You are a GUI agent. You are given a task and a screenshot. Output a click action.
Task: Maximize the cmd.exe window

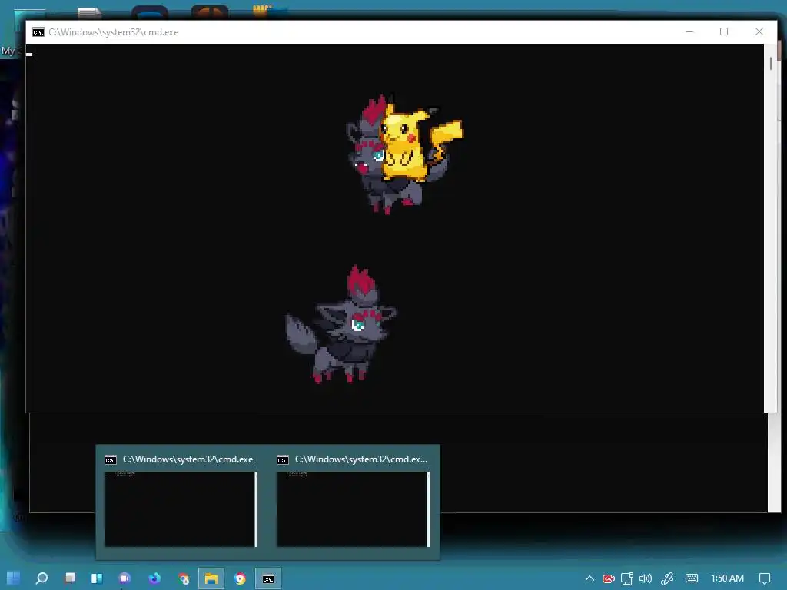pos(724,31)
